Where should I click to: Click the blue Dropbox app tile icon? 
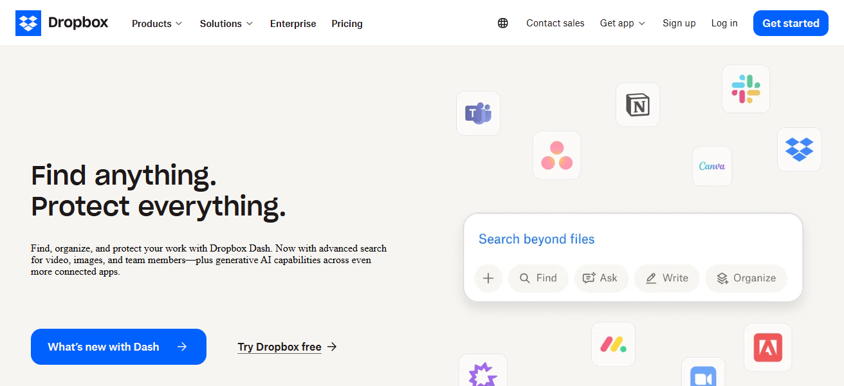pyautogui.click(x=799, y=149)
